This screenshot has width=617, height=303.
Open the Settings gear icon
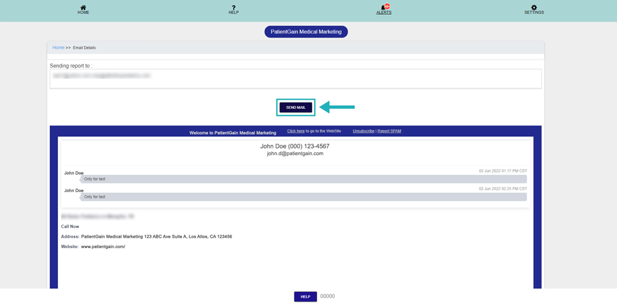[x=534, y=7]
